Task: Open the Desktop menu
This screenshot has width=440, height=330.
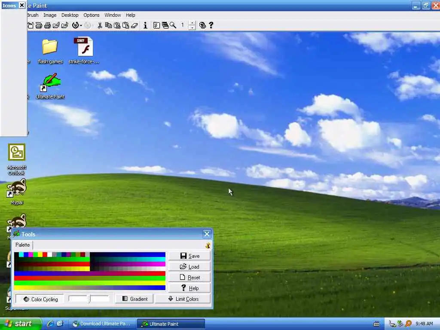Action: click(70, 15)
